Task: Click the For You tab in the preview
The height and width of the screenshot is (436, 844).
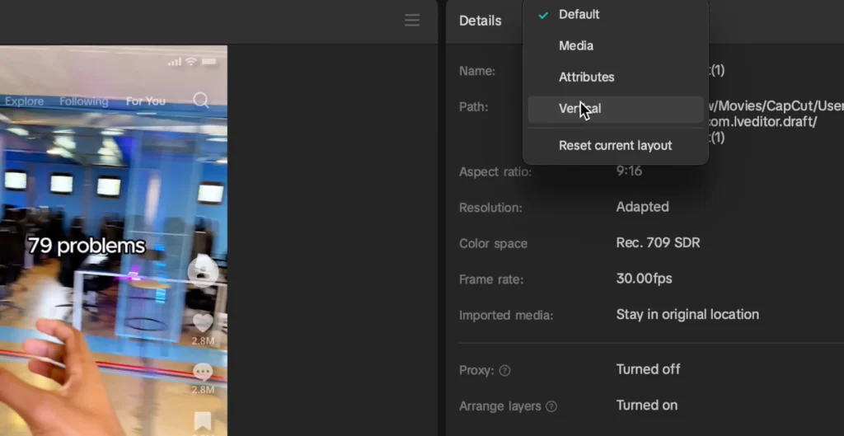Action: (x=145, y=101)
